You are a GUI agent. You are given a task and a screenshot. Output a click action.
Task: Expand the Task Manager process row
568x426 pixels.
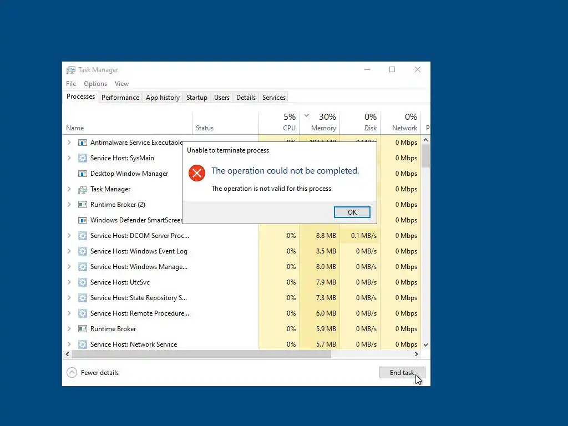click(69, 189)
